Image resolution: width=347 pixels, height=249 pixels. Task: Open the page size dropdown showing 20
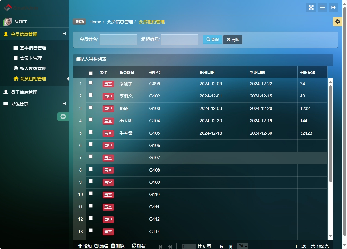(x=242, y=246)
